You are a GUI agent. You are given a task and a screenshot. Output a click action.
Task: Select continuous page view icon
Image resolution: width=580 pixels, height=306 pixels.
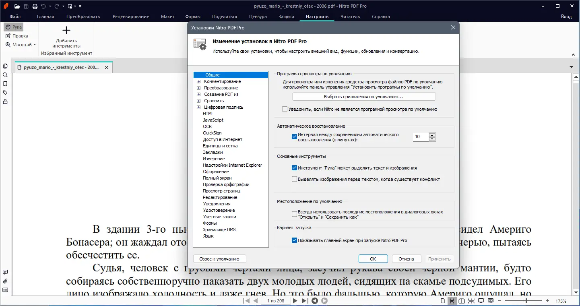pos(452,301)
